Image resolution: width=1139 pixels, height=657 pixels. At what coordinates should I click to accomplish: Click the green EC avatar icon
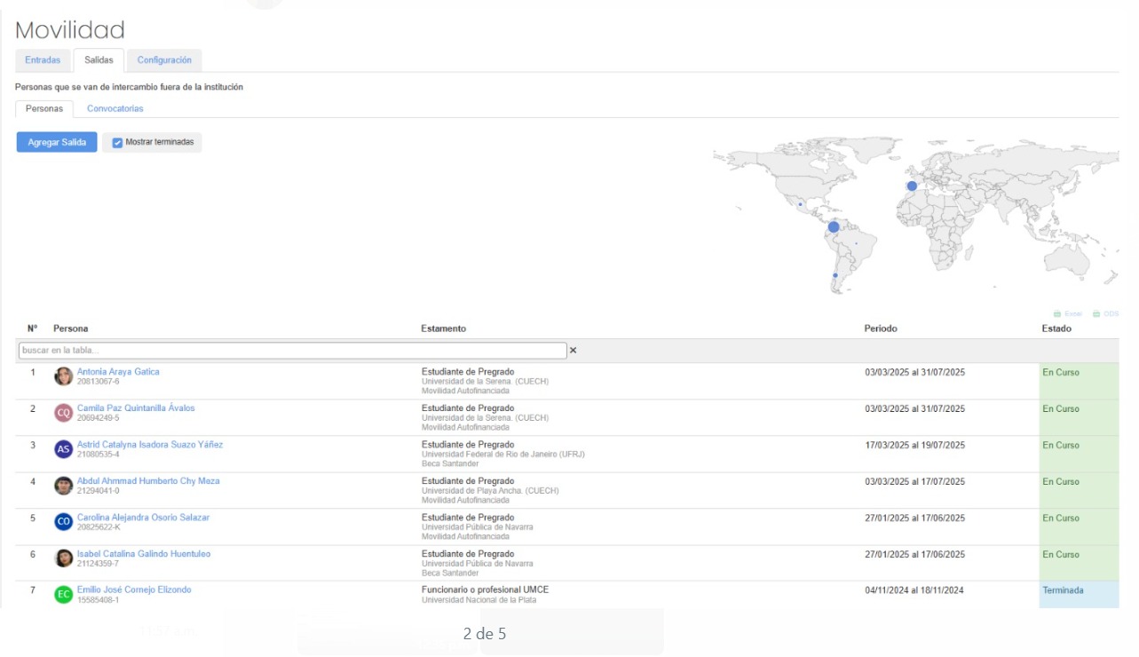coord(63,595)
